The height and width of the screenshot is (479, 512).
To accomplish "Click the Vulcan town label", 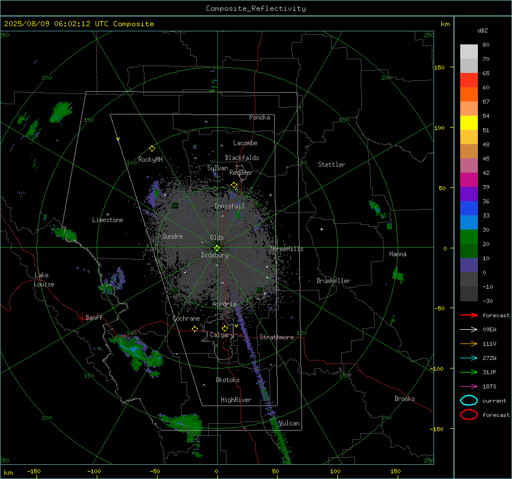I will [289, 423].
